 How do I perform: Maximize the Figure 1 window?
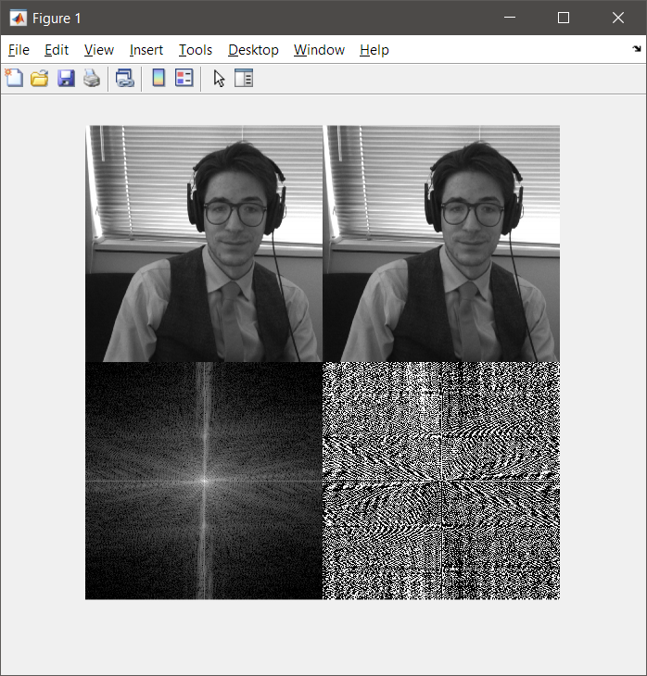(x=564, y=18)
